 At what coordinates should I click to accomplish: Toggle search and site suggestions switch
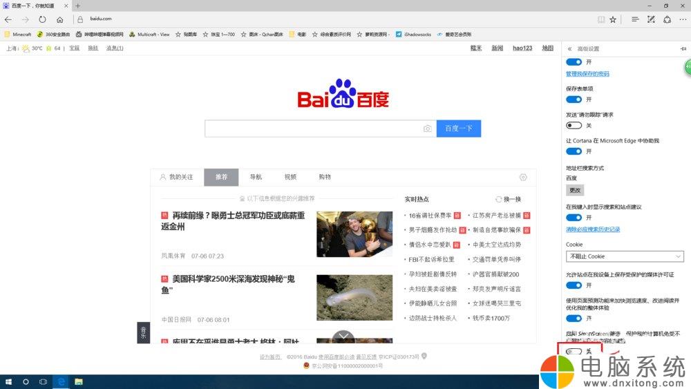(574, 217)
